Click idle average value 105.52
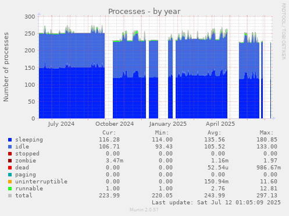 (215, 147)
